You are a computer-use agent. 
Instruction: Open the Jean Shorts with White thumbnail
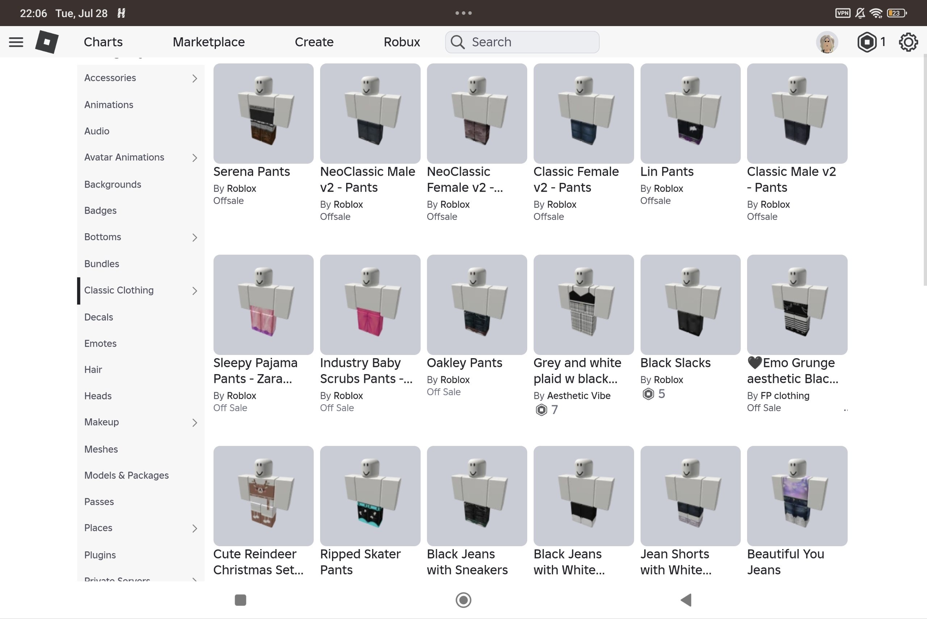click(x=690, y=496)
